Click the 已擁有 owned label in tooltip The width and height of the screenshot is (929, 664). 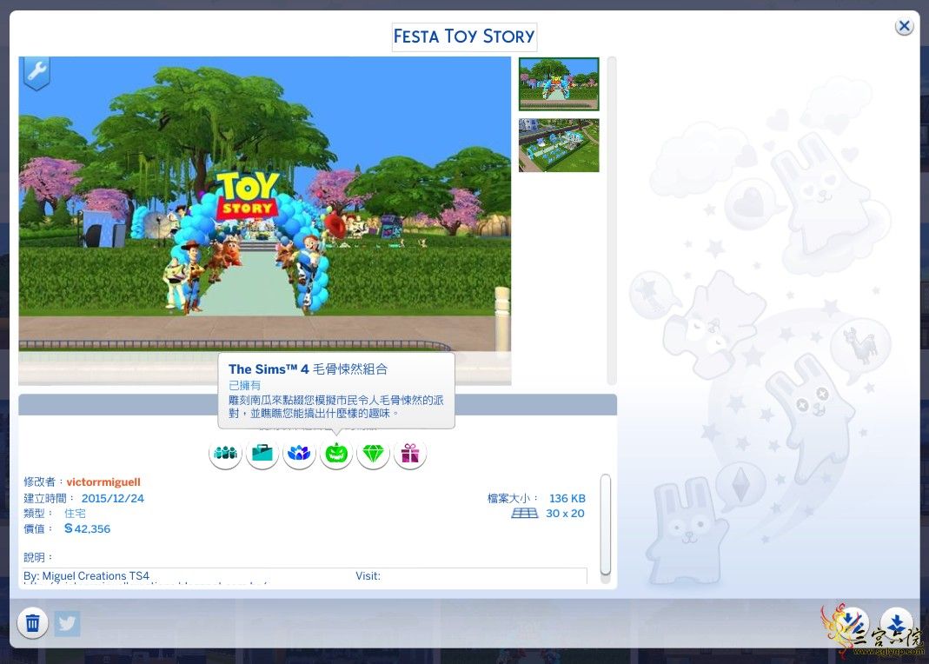(x=245, y=386)
